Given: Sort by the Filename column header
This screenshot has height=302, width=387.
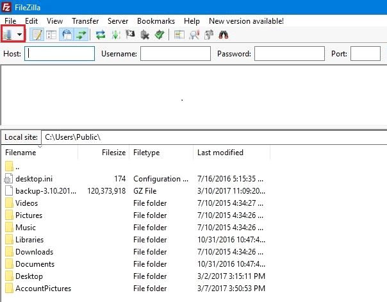Looking at the screenshot, I should (x=40, y=153).
